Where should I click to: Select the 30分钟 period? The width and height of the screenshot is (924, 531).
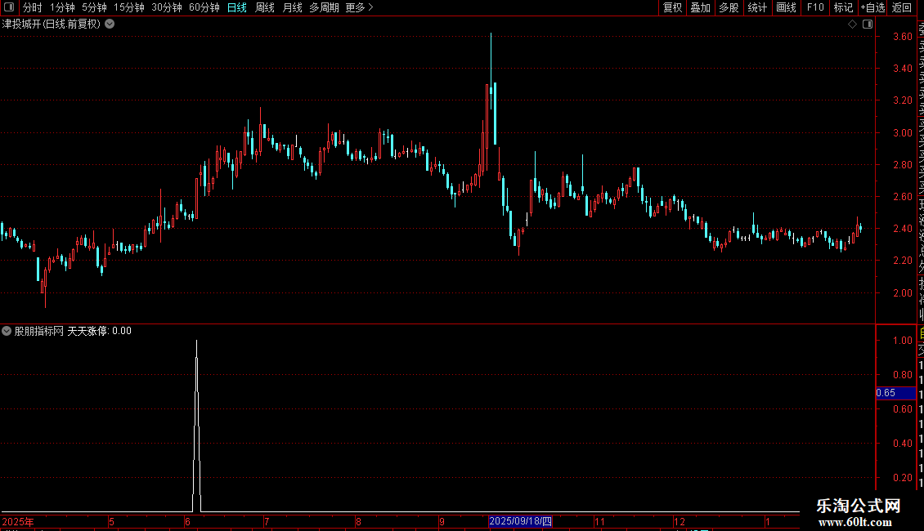166,7
